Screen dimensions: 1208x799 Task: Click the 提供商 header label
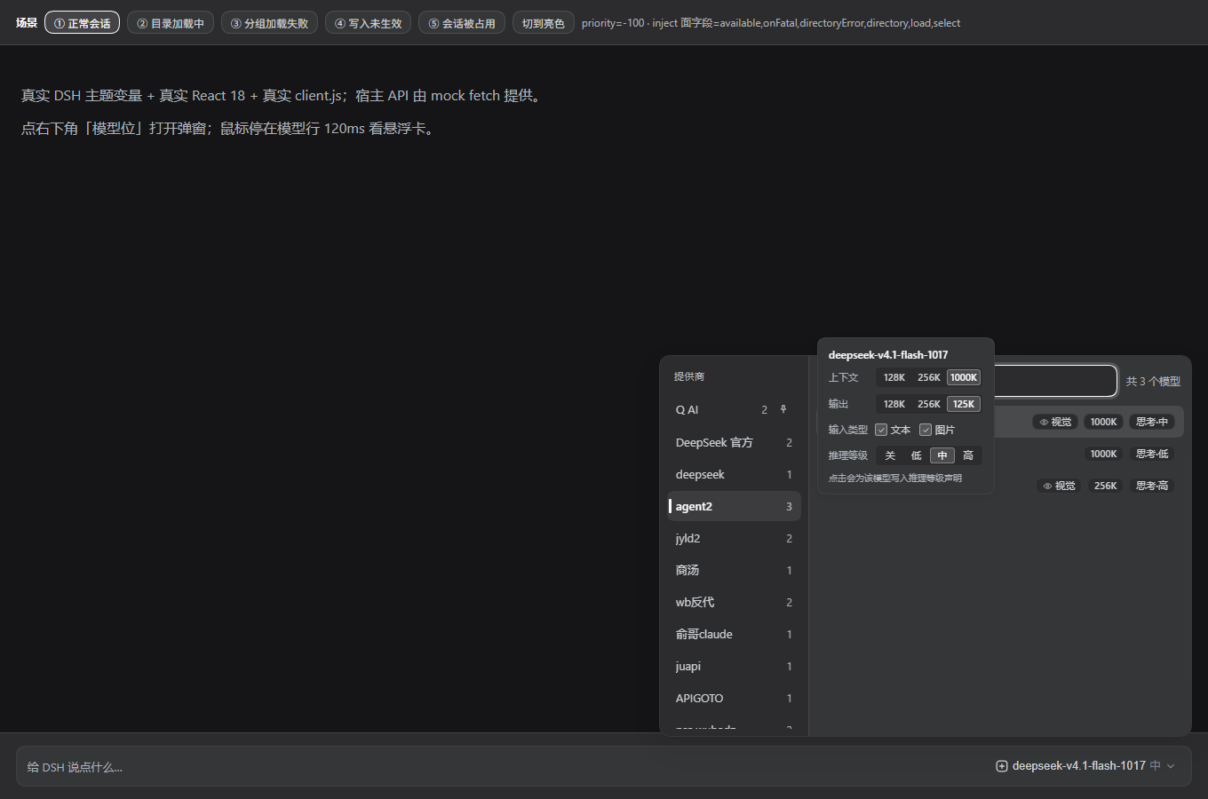689,376
